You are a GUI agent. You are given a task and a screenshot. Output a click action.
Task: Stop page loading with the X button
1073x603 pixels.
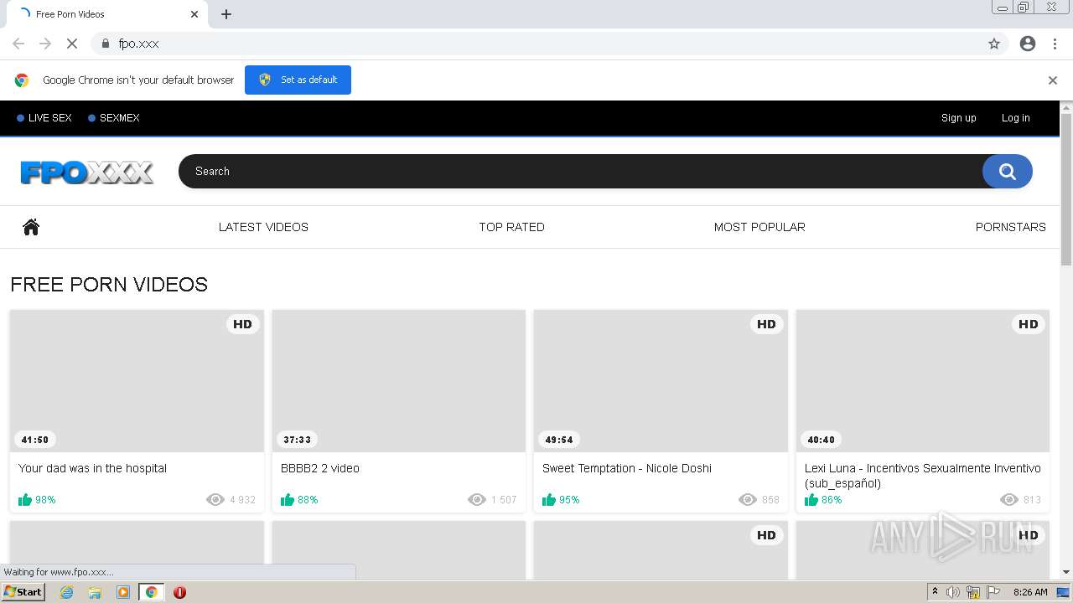(72, 44)
